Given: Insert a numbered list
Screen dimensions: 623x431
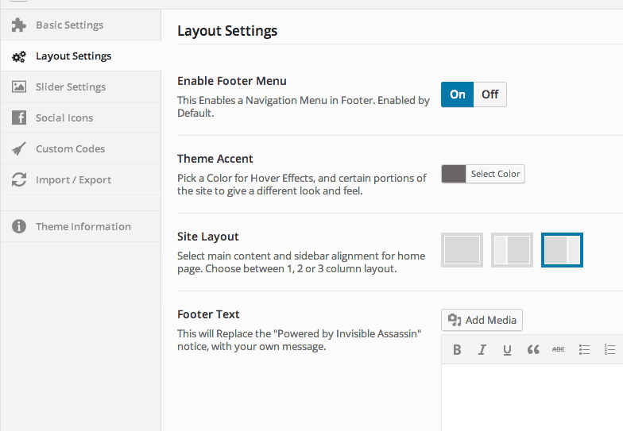Looking at the screenshot, I should click(x=610, y=349).
